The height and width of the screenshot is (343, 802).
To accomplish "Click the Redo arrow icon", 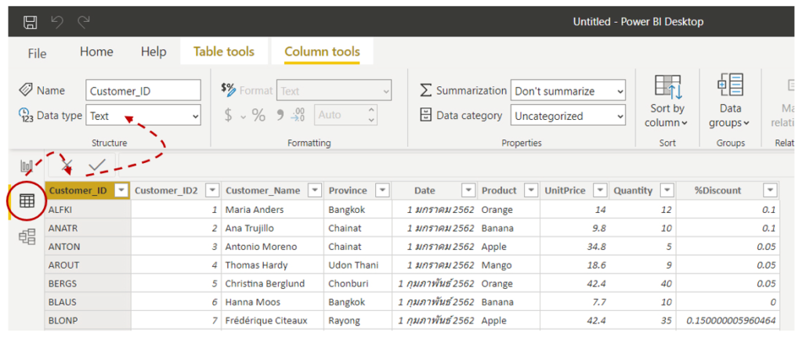I will coord(84,21).
